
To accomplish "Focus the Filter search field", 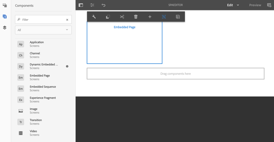I will pos(43,20).
